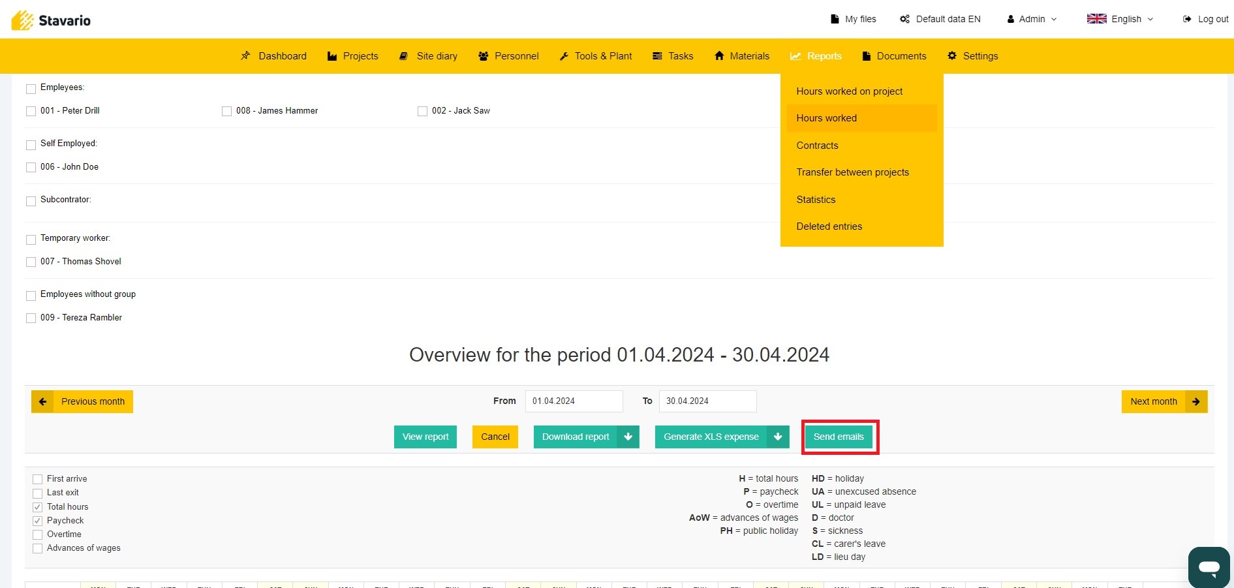Select 001 - Peter Drill checkbox
1234x588 pixels.
pyautogui.click(x=31, y=111)
